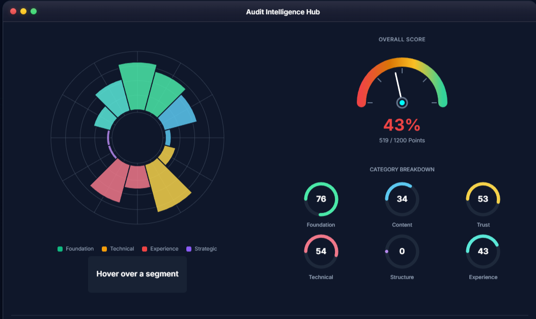Click the 519 / 1200 Points label
The image size is (536, 319).
point(402,140)
